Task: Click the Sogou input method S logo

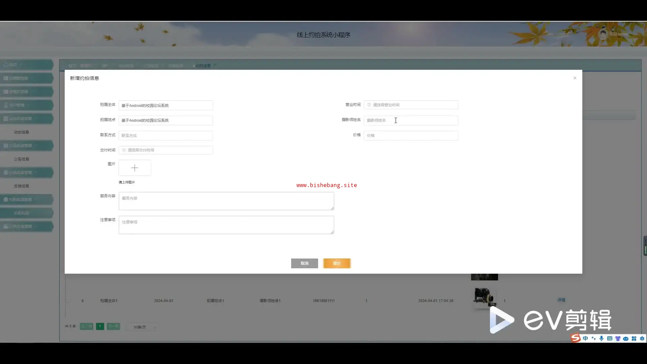Action: coord(576,338)
